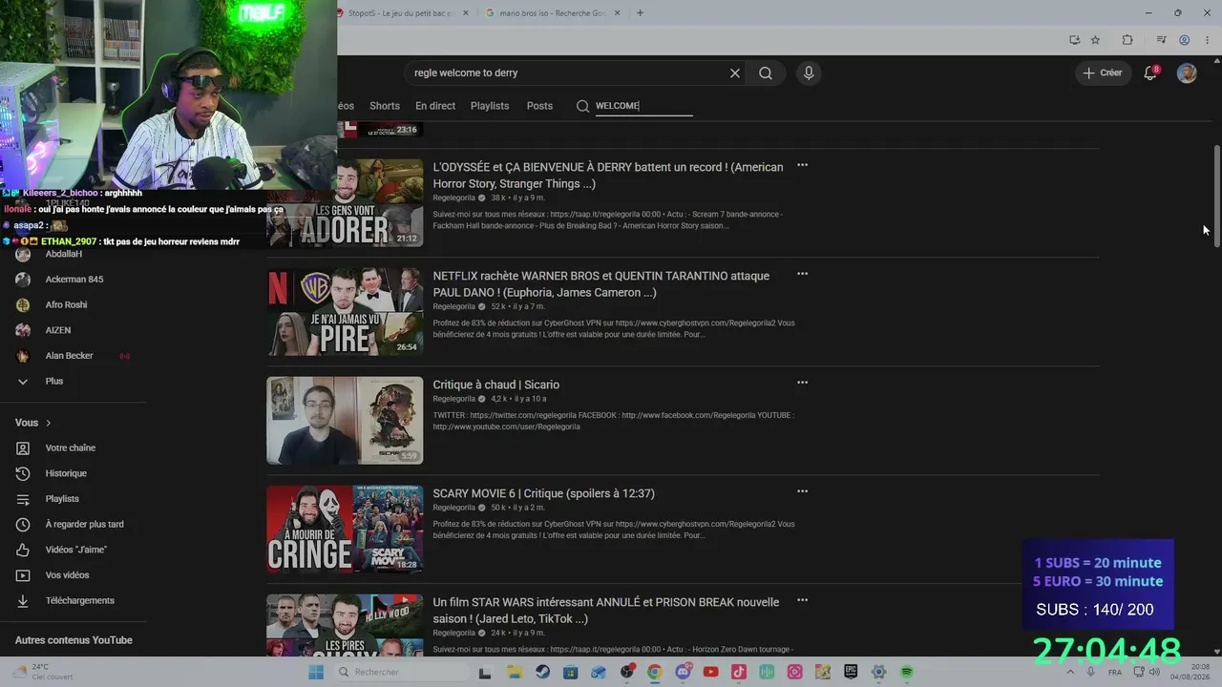
Task: Clear the YouTube search box text
Action: (x=735, y=73)
